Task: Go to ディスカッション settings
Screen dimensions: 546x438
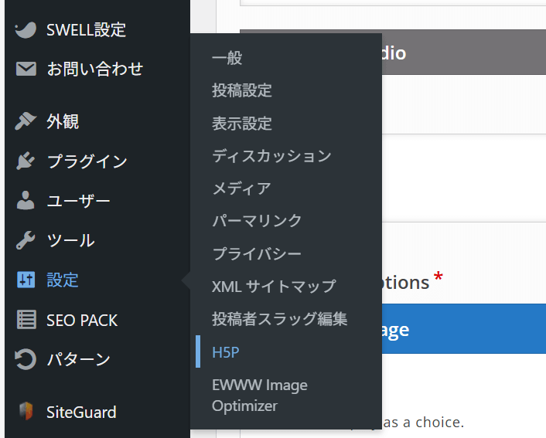Action: (x=271, y=156)
